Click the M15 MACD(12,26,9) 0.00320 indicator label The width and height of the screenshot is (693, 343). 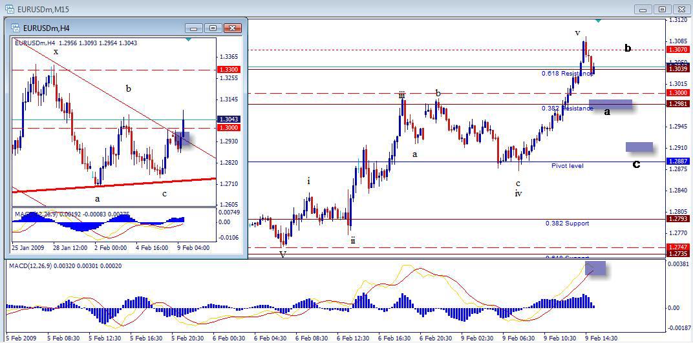tap(65, 265)
